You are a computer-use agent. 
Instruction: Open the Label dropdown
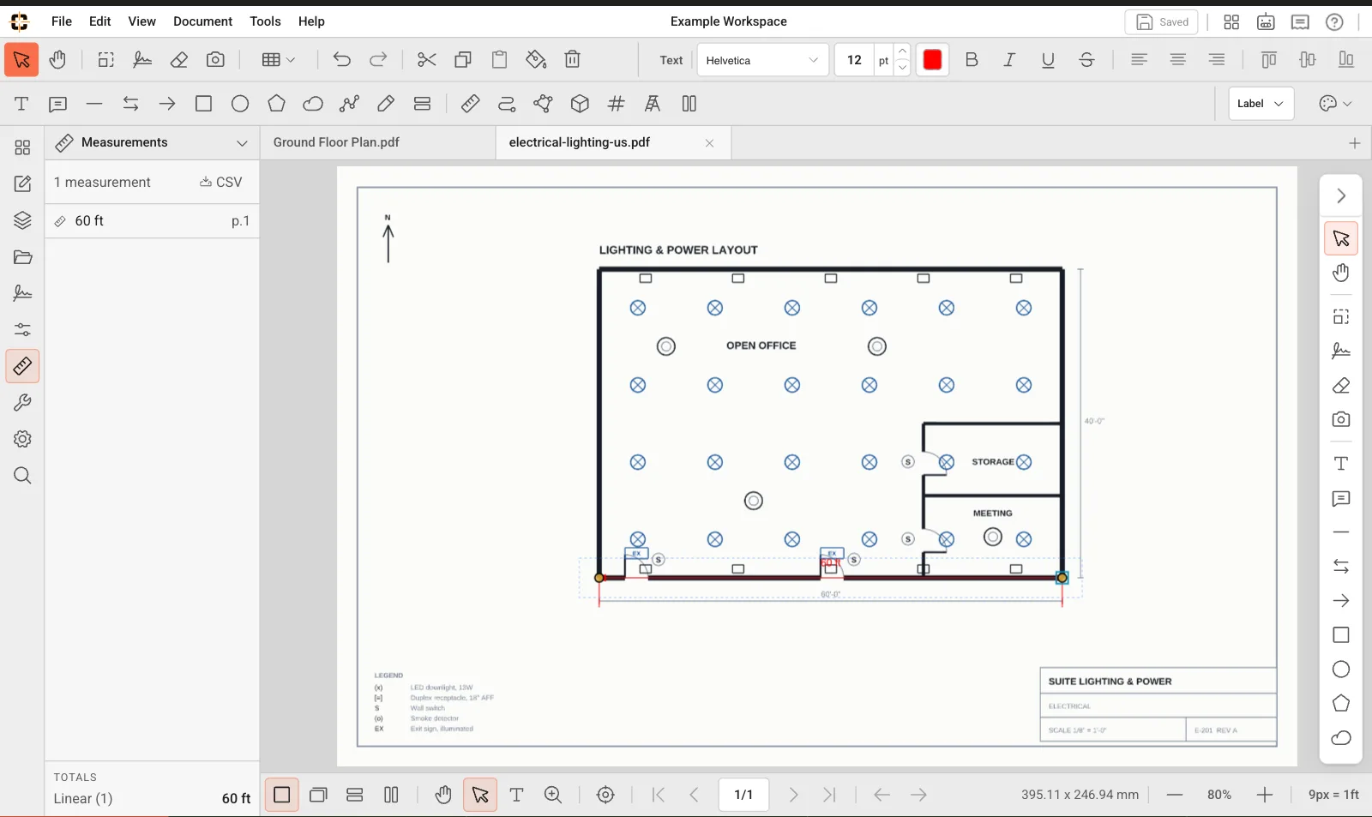click(1261, 104)
